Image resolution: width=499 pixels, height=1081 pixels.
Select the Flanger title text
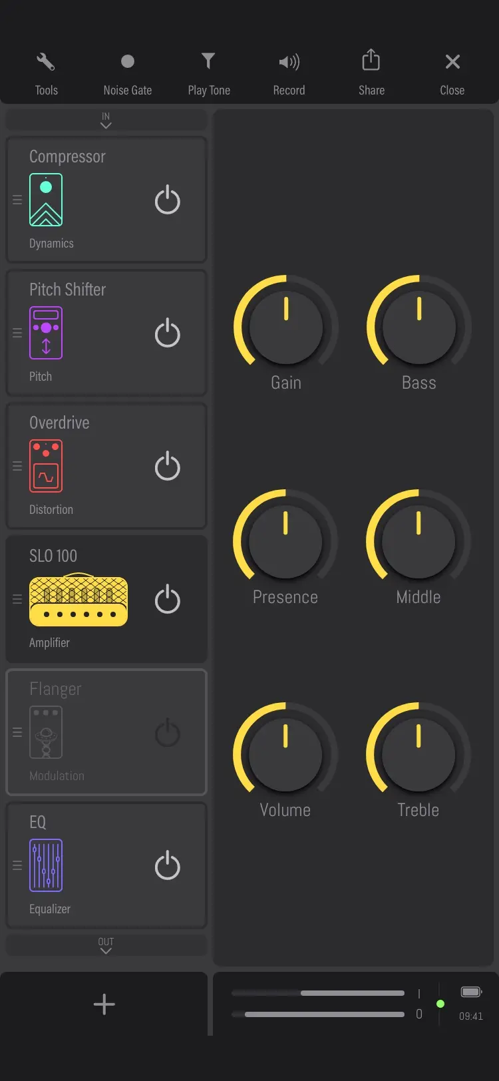(55, 690)
